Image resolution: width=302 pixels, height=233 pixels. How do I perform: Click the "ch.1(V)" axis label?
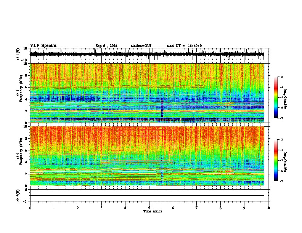click(18, 54)
